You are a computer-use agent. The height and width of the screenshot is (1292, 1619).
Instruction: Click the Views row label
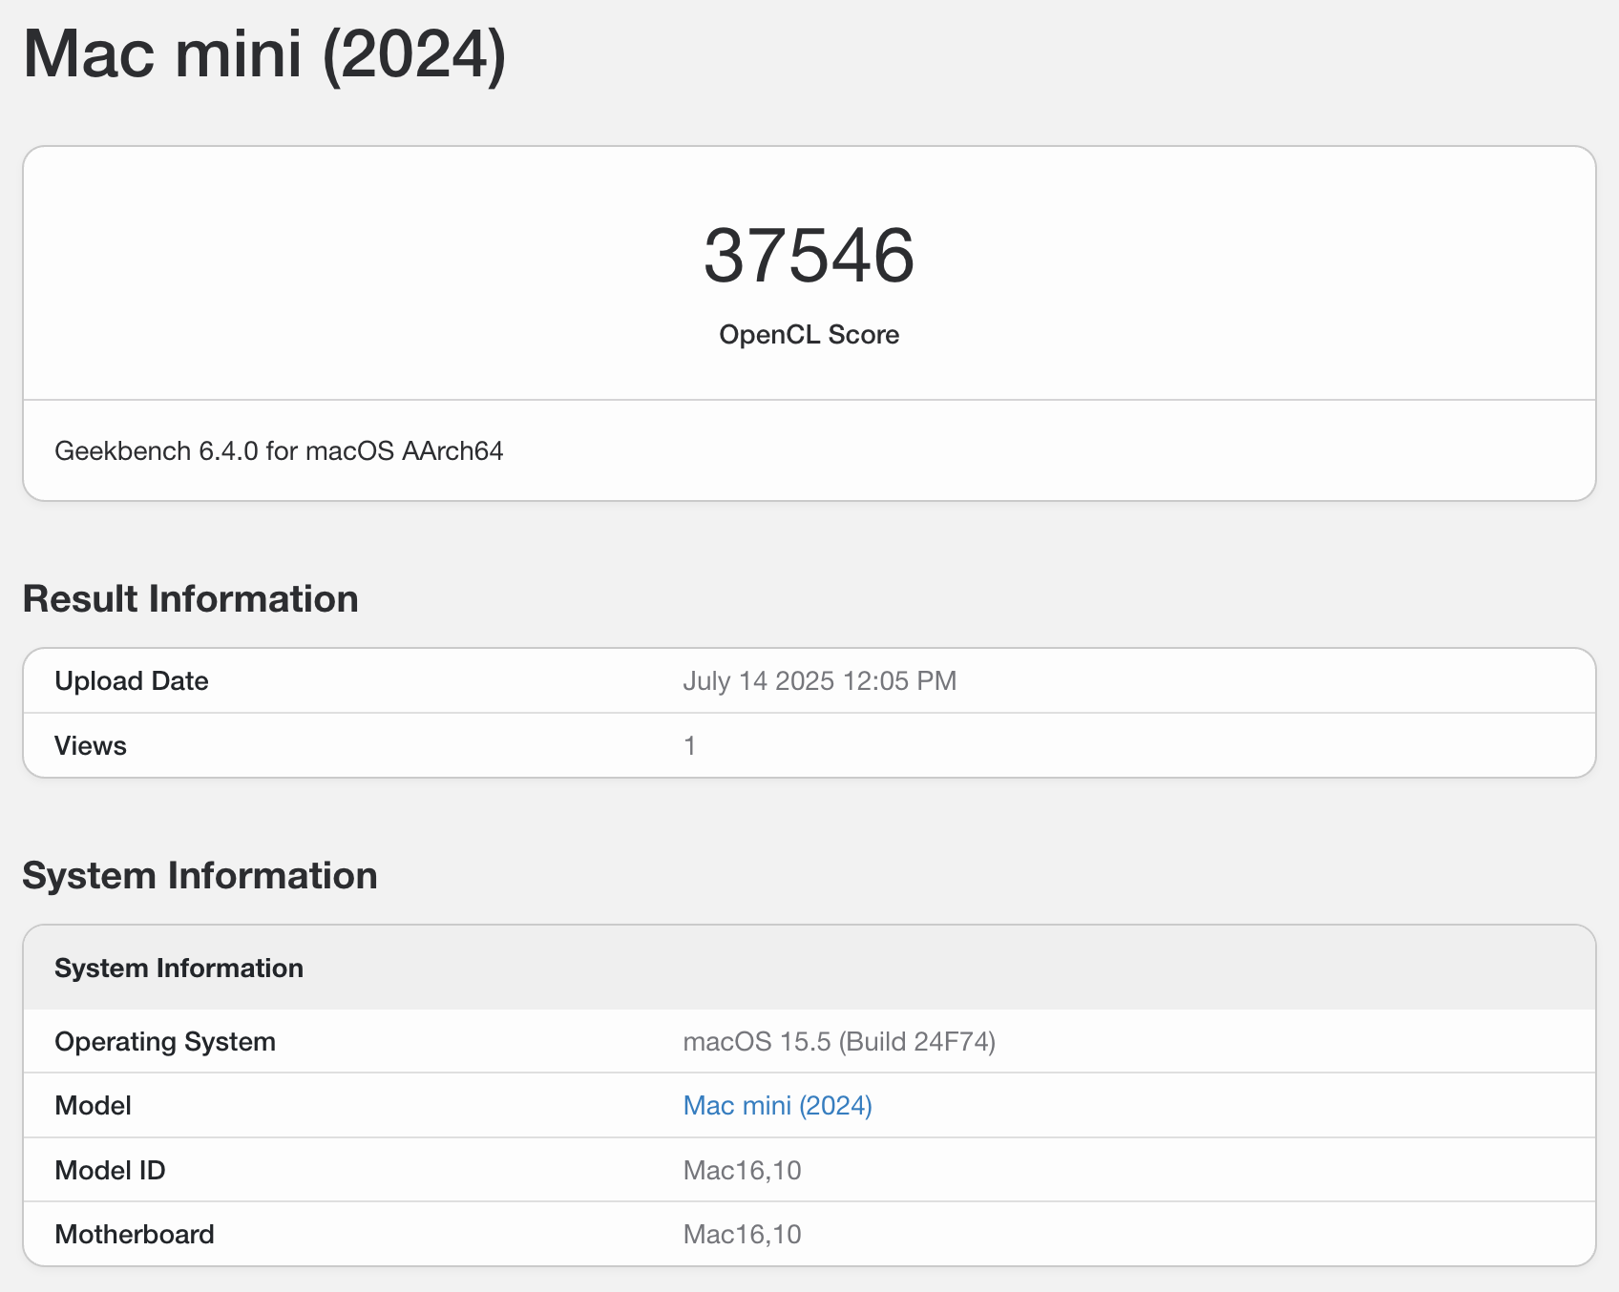click(91, 745)
